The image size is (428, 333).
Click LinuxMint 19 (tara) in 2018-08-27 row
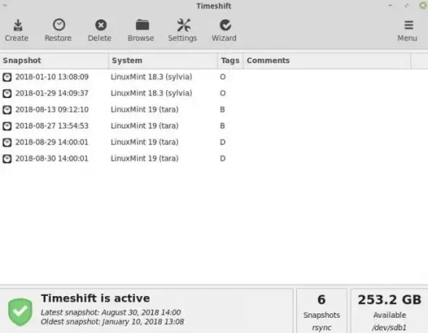pyautogui.click(x=145, y=126)
